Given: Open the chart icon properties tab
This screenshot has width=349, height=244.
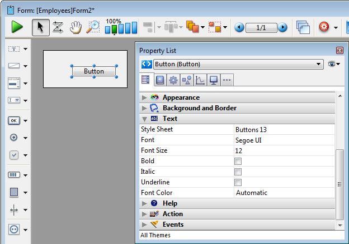Looking at the screenshot, I should coord(200,80).
